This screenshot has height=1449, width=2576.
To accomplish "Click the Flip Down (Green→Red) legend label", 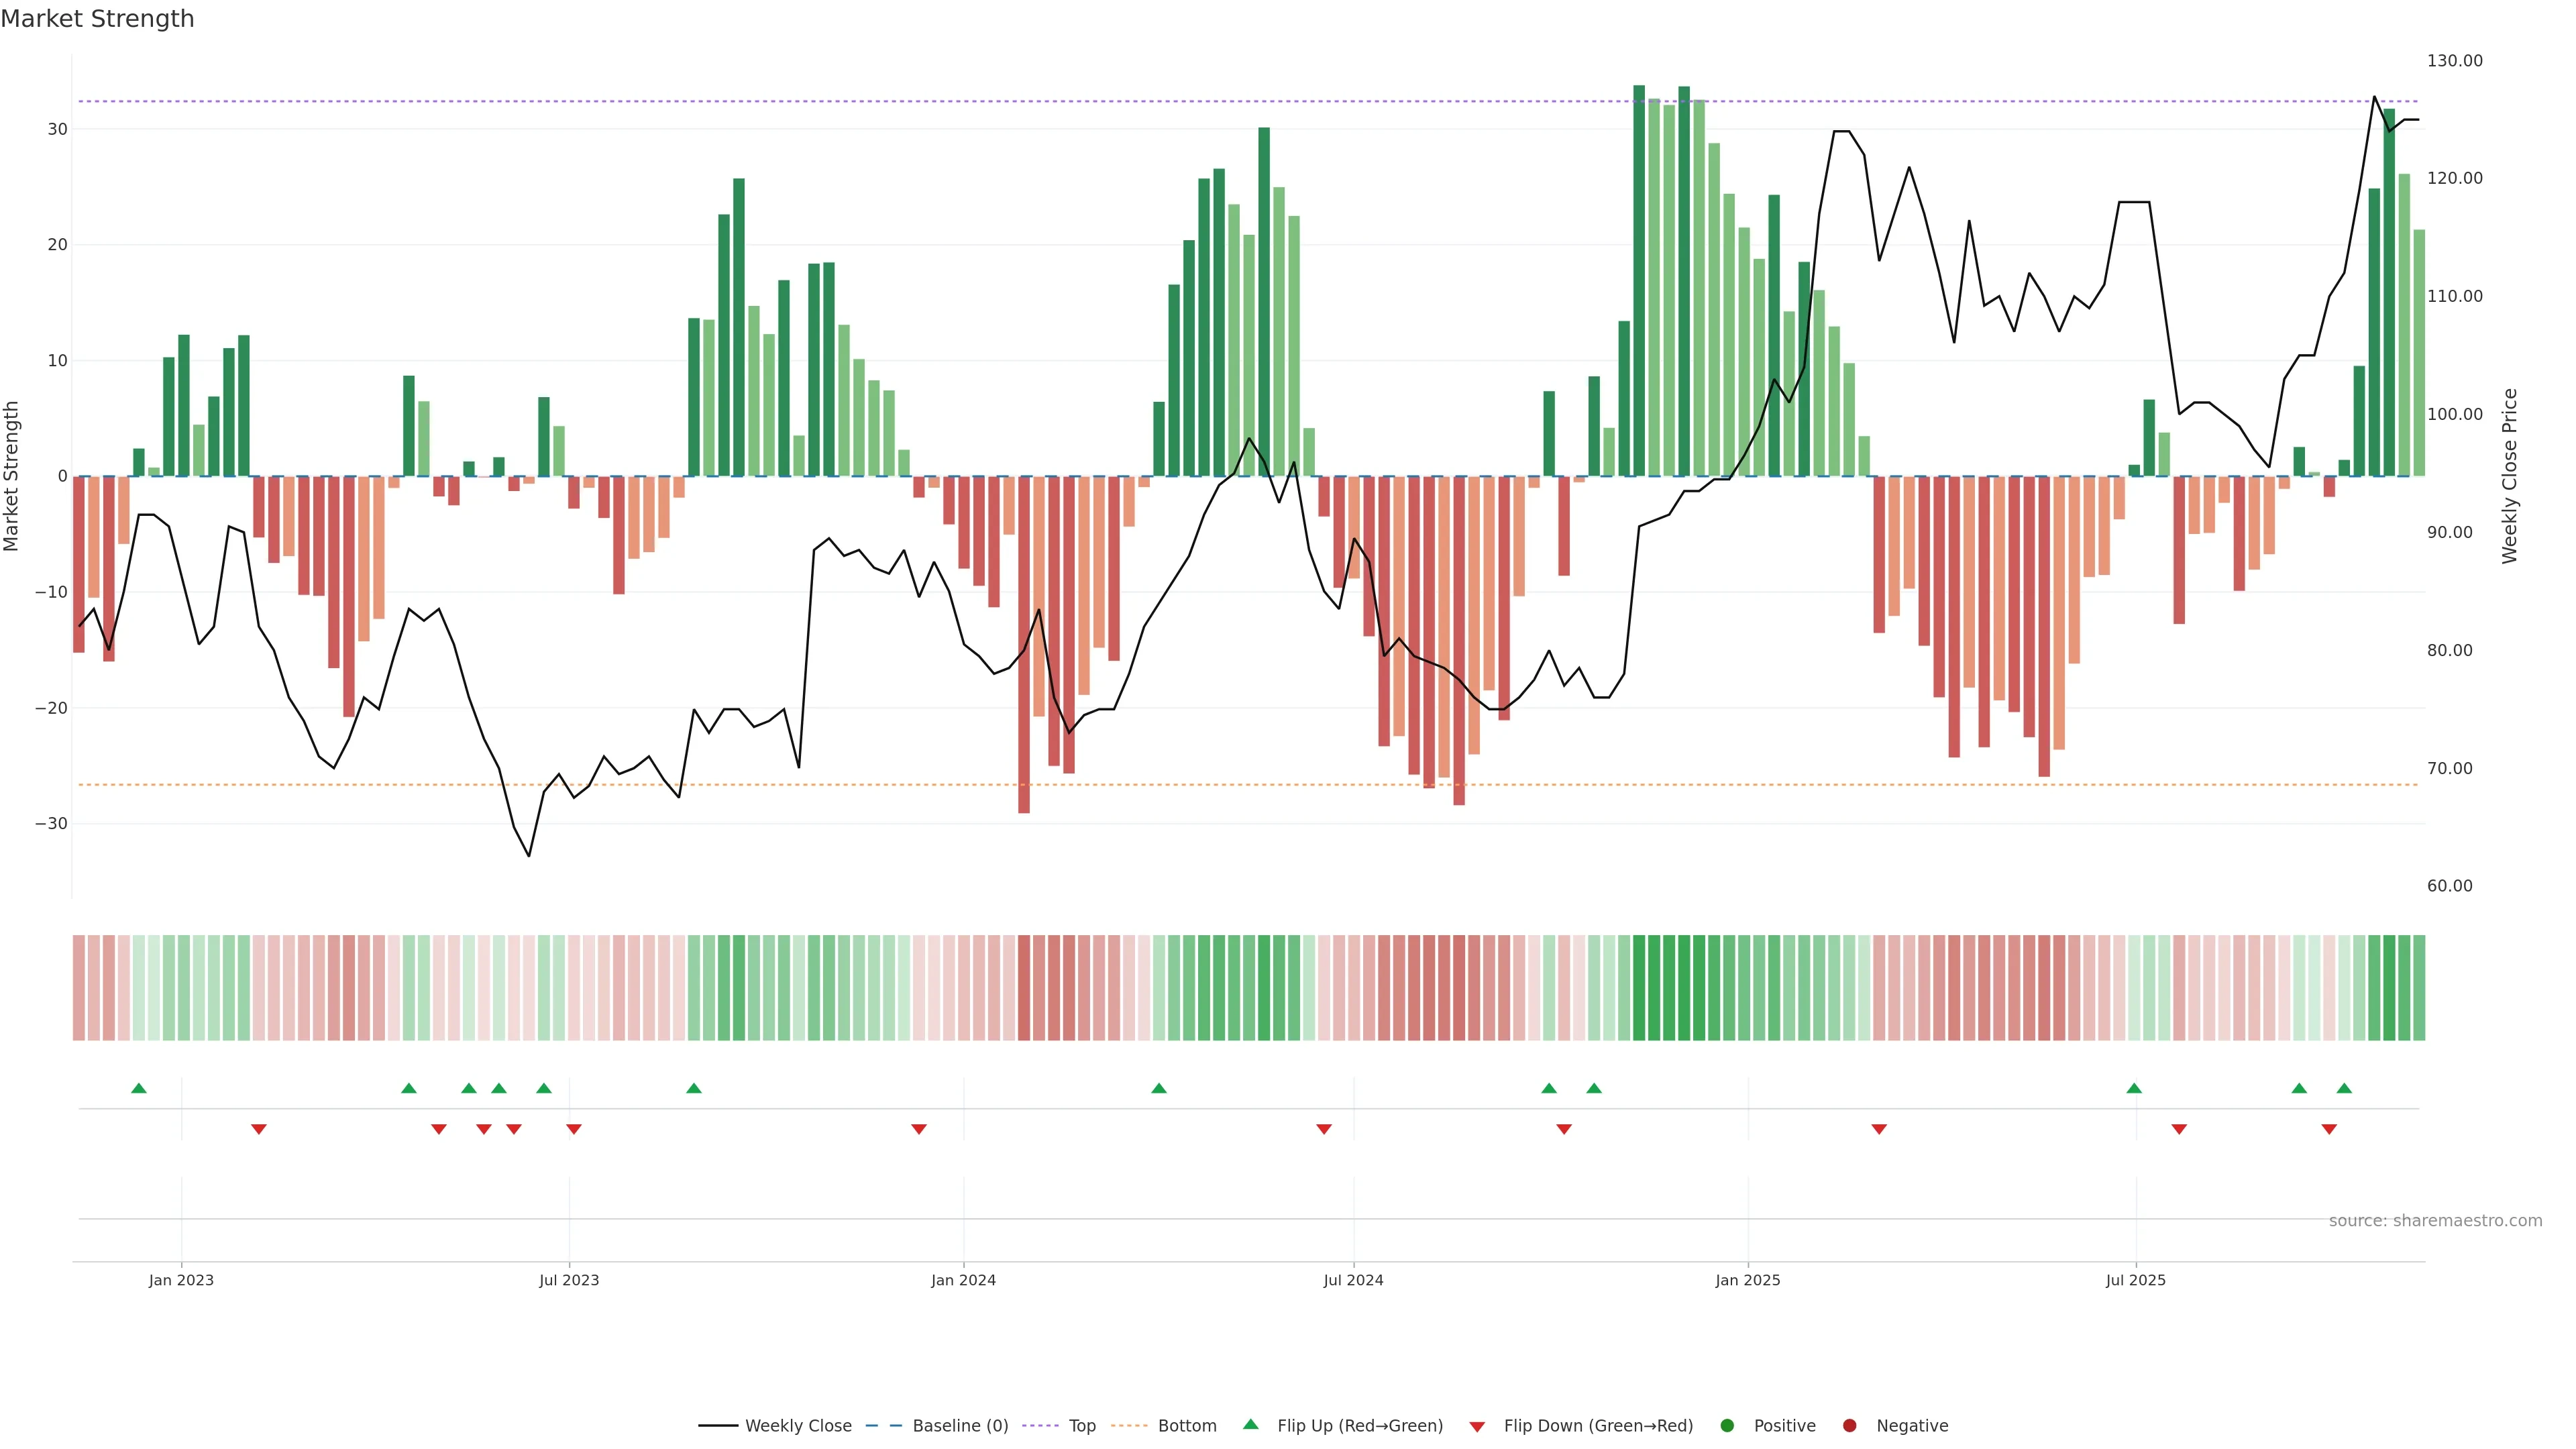I will [1598, 1426].
